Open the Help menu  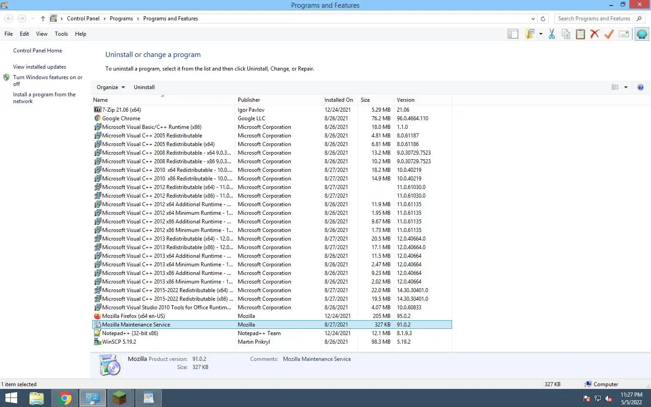tap(80, 34)
